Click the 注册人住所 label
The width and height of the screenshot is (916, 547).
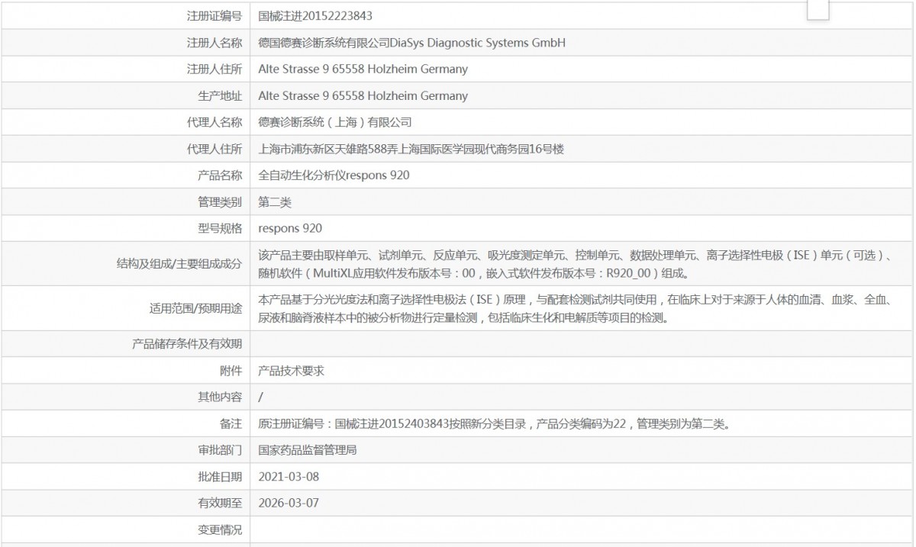pyautogui.click(x=214, y=69)
